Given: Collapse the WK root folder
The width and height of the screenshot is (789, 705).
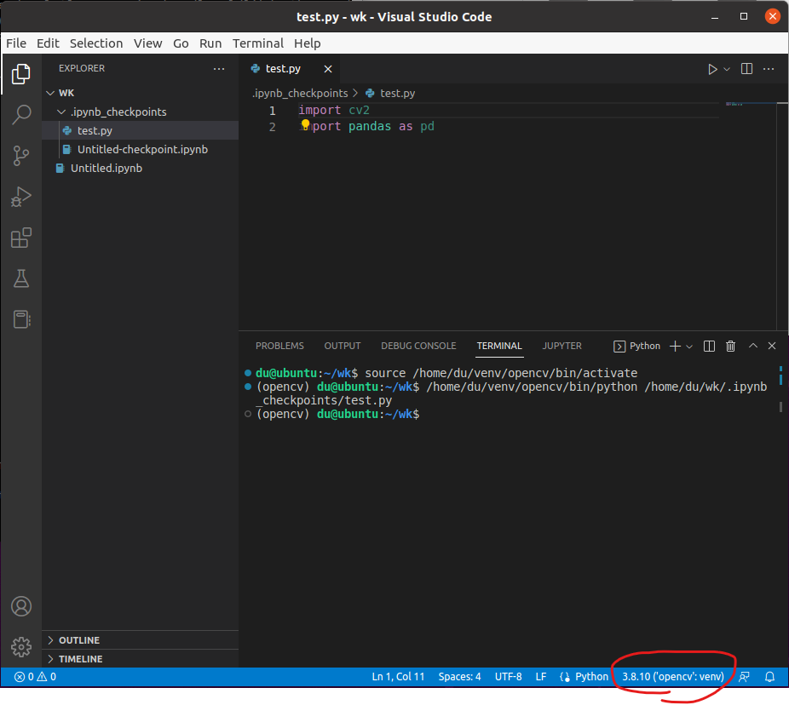Looking at the screenshot, I should (141, 93).
